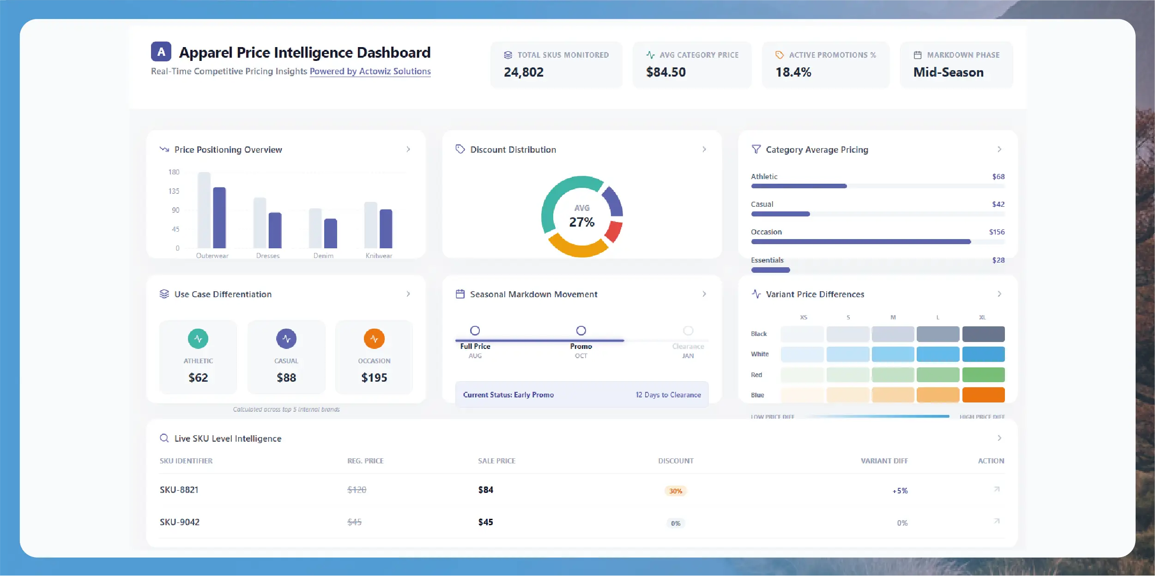The width and height of the screenshot is (1155, 576).
Task: Click the green Athletic use case icon
Action: (x=198, y=339)
